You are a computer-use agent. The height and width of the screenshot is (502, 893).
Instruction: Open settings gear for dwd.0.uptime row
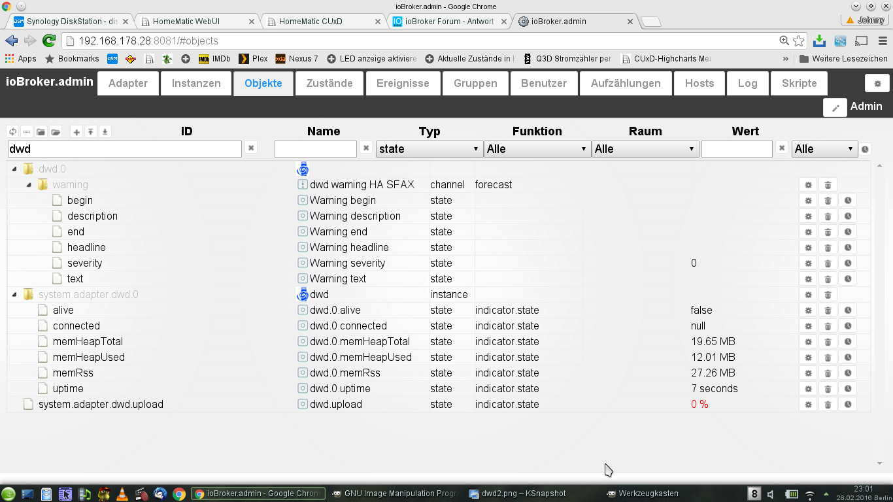pos(808,389)
